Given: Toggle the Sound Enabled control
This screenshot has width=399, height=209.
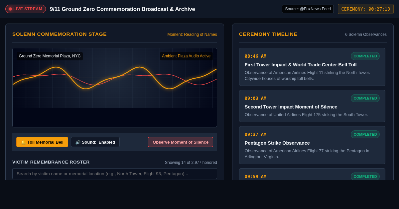Looking at the screenshot, I should pos(95,142).
